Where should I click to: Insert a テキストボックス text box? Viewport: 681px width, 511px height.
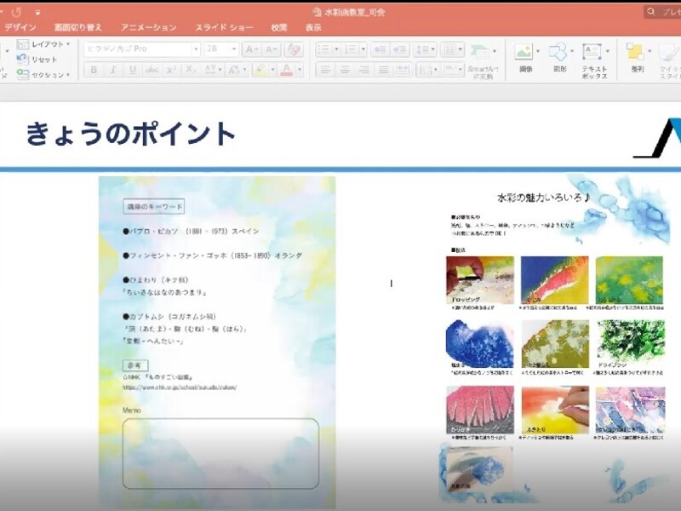point(593,60)
